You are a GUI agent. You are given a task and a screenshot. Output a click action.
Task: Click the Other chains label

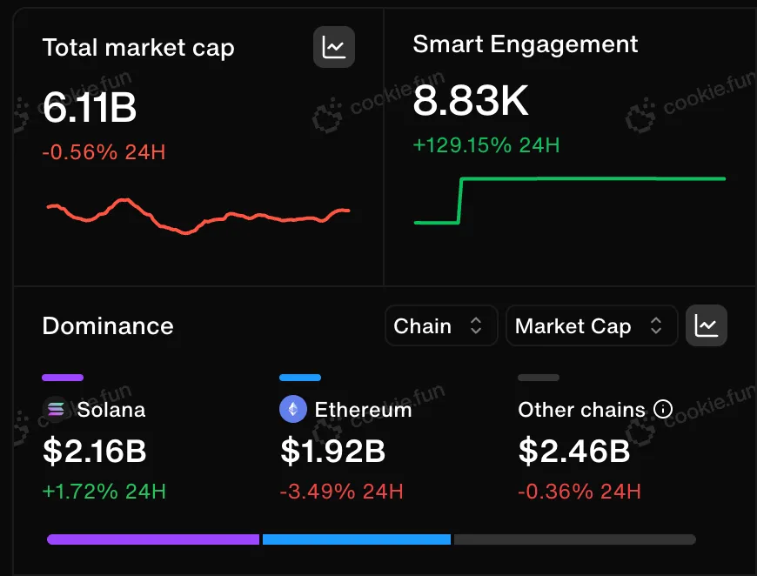[581, 409]
